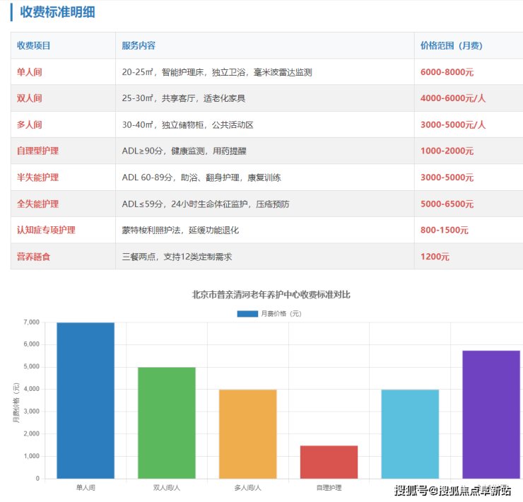
Task: Click the blue legend swatch for 月费价格
Action: [x=247, y=313]
